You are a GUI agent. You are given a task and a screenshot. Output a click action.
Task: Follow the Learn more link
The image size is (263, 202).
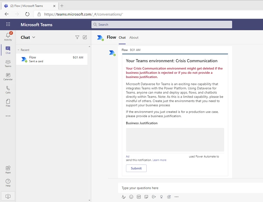(x=159, y=160)
